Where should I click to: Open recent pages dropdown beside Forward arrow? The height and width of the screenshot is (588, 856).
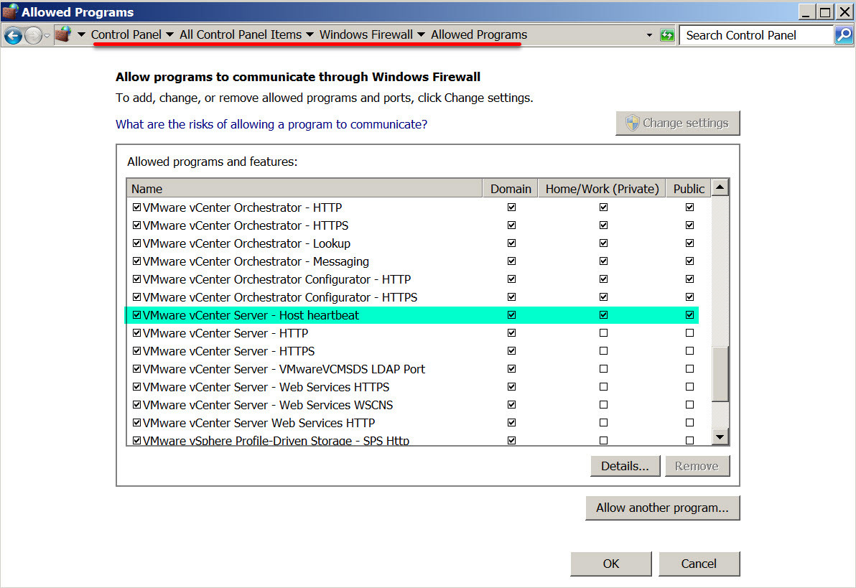pos(47,35)
